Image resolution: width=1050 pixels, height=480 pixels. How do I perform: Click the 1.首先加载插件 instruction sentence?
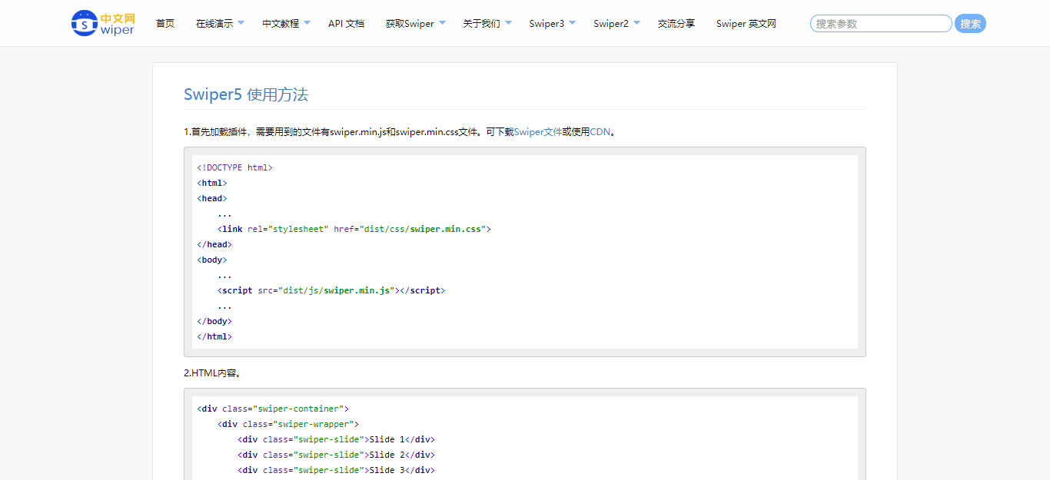(x=400, y=132)
